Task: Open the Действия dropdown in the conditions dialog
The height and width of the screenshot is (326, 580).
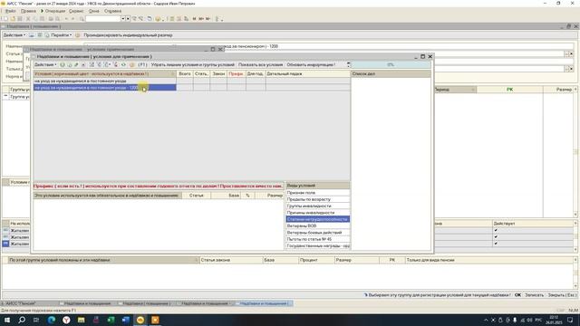Action: tap(45, 64)
